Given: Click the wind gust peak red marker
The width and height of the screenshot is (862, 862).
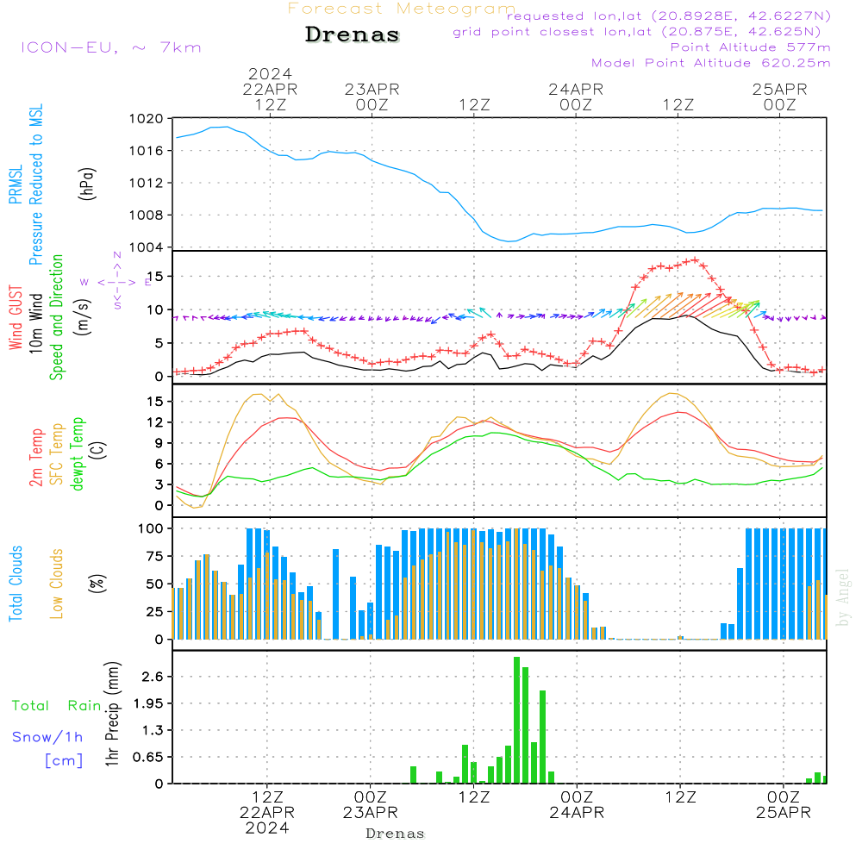Looking at the screenshot, I should click(x=695, y=259).
